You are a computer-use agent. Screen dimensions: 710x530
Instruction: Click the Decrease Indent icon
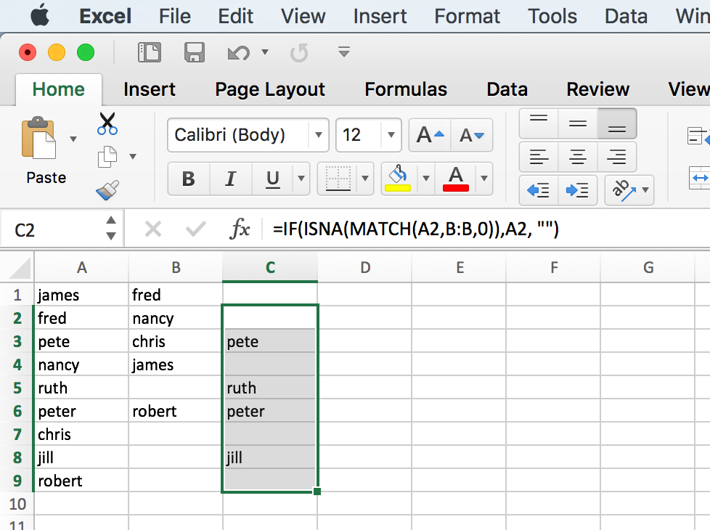pyautogui.click(x=538, y=190)
